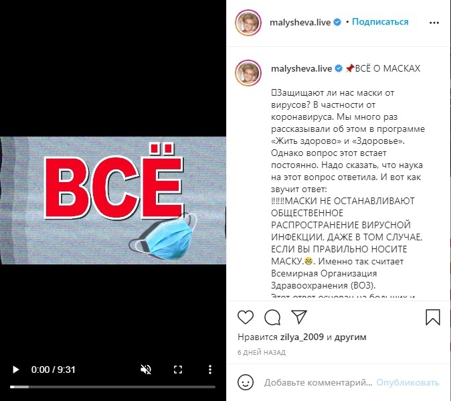Toggle fullscreen video mode
The image size is (451, 401).
coord(178,370)
